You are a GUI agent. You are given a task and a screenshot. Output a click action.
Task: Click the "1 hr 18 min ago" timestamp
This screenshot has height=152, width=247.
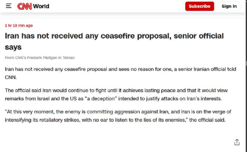coord(19,26)
